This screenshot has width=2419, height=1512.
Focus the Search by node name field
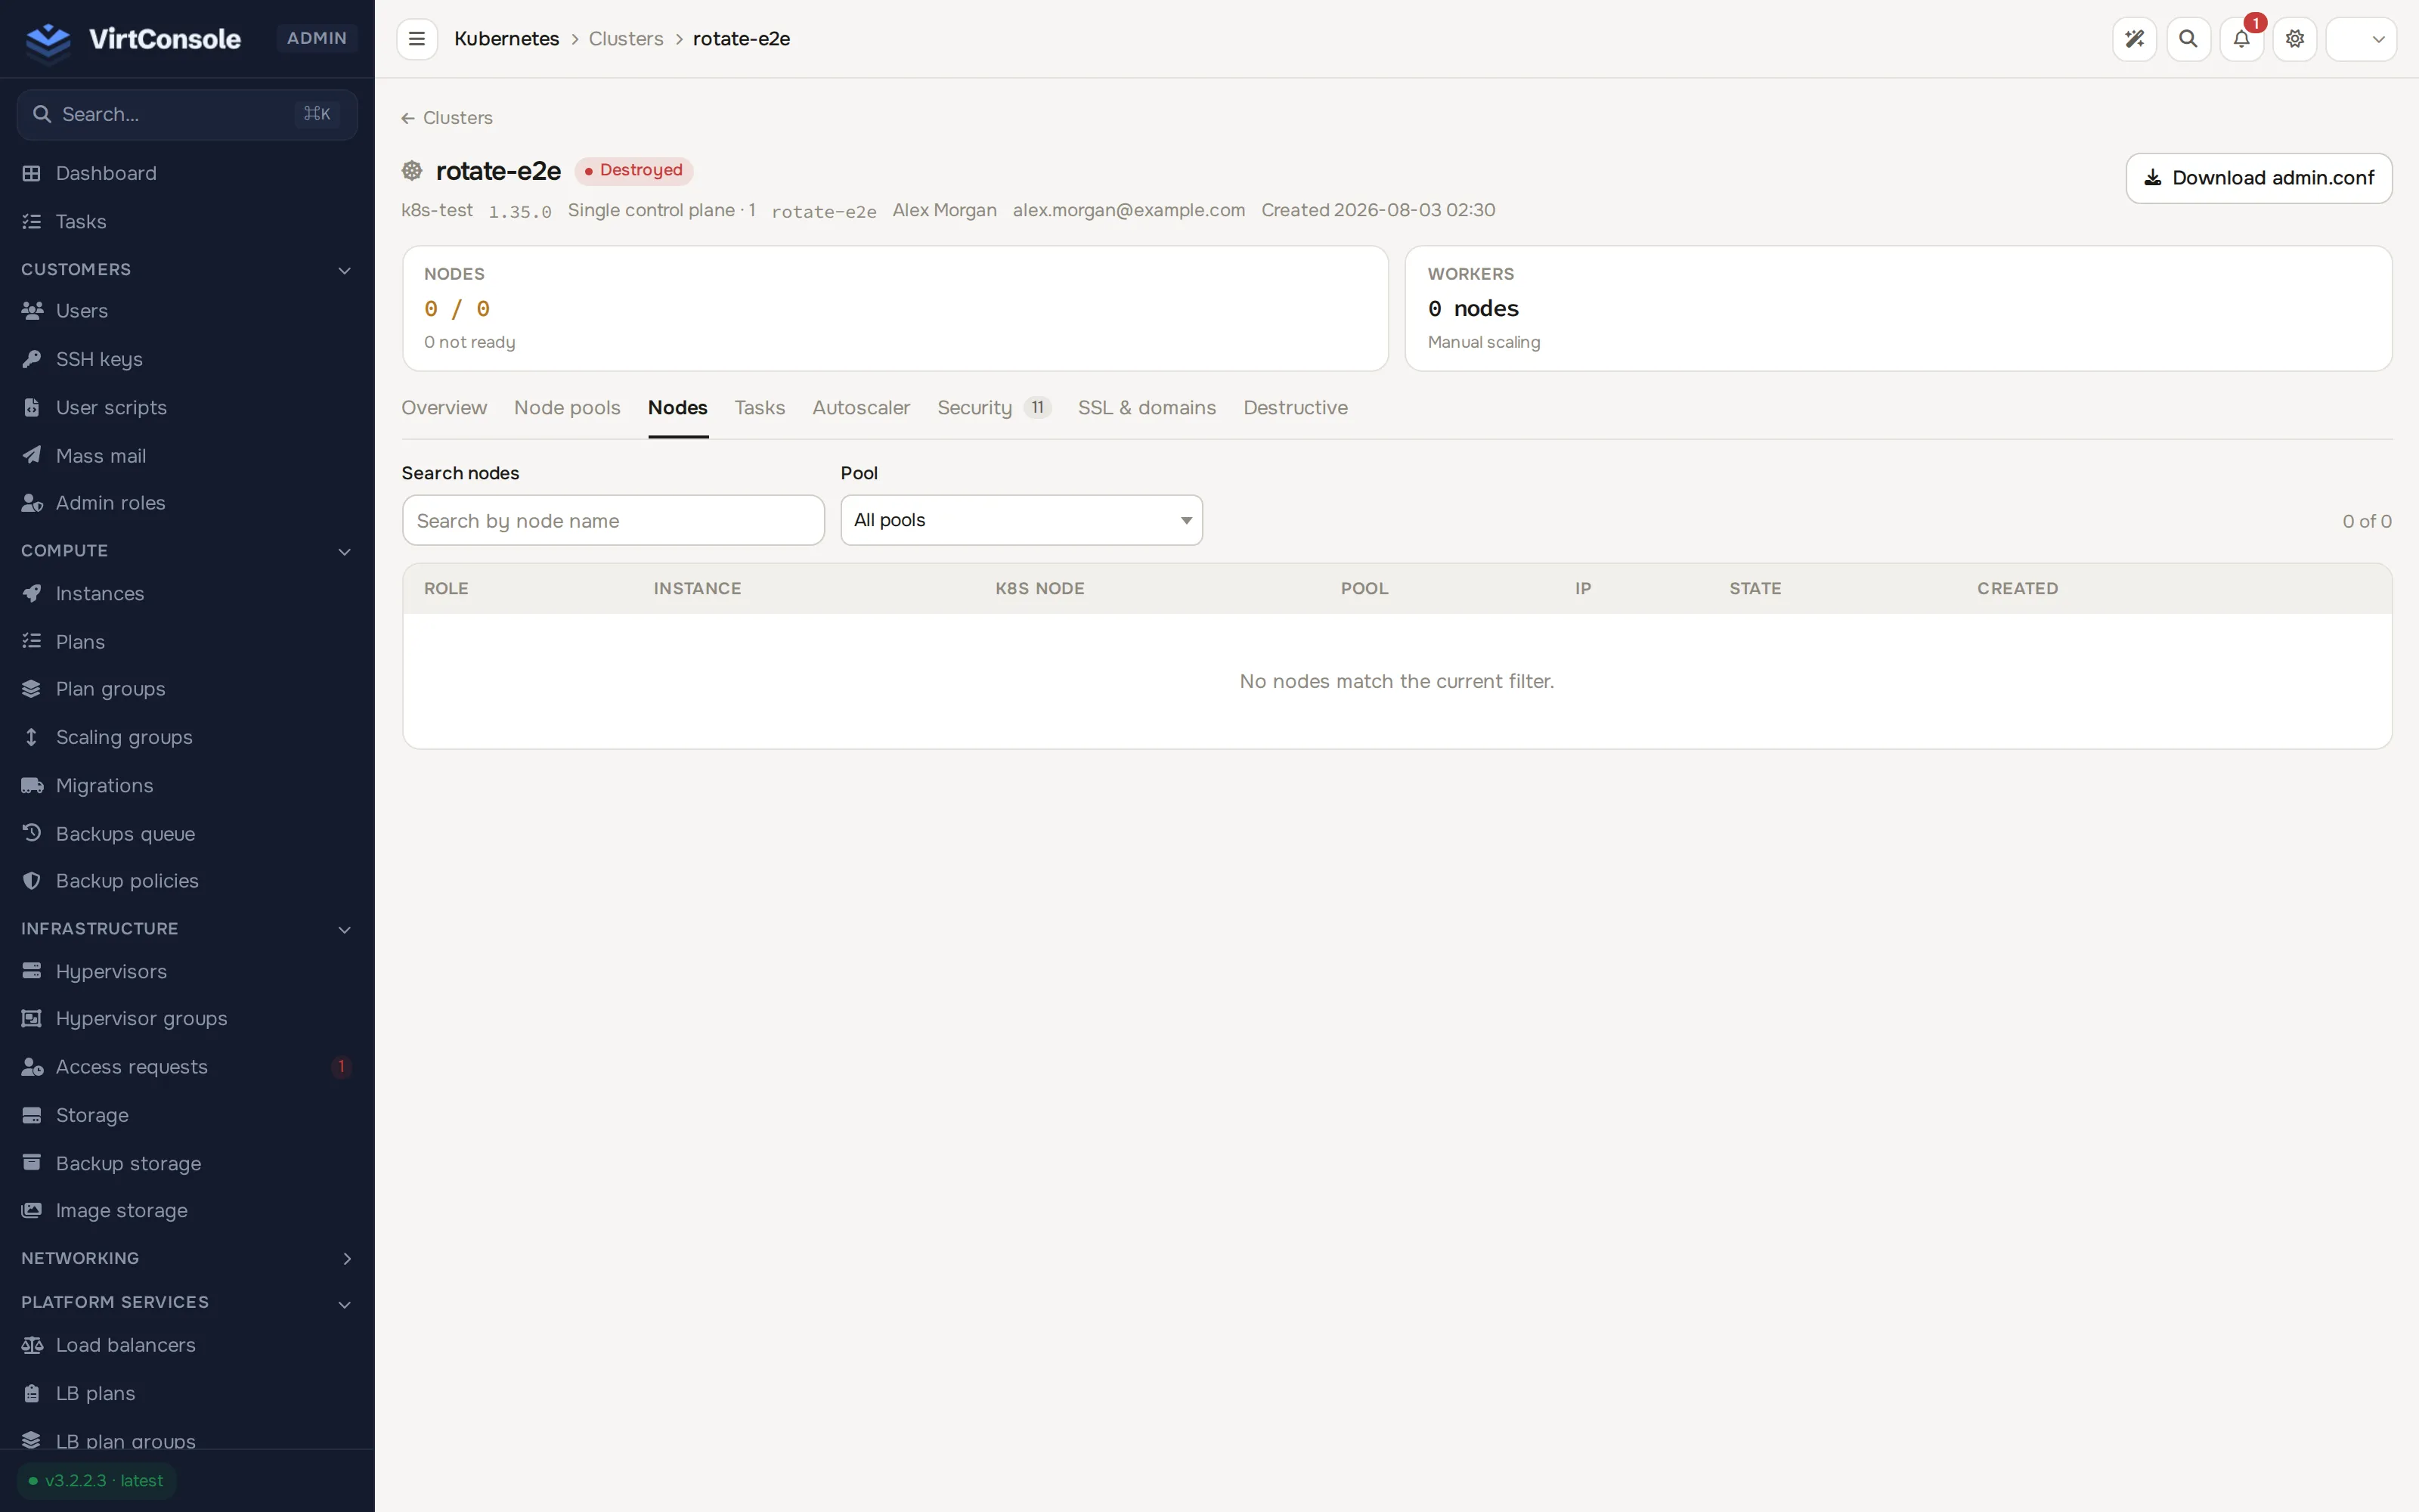click(x=614, y=520)
